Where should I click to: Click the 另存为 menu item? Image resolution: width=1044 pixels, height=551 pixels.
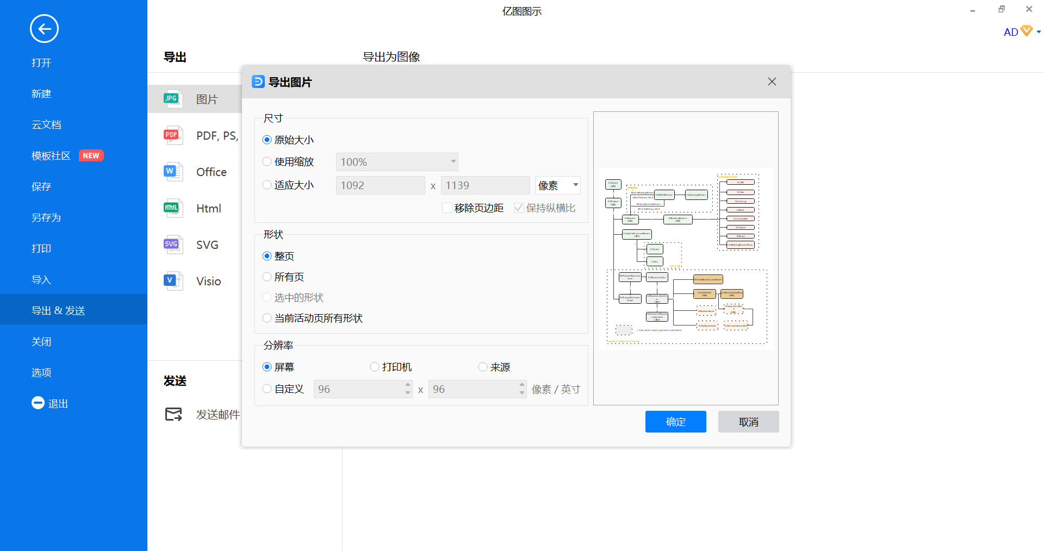(x=46, y=217)
